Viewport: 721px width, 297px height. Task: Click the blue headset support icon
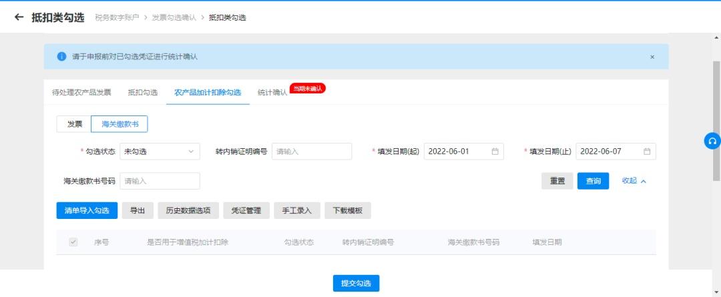[712, 141]
